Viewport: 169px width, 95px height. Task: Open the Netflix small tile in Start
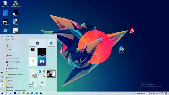[33, 49]
